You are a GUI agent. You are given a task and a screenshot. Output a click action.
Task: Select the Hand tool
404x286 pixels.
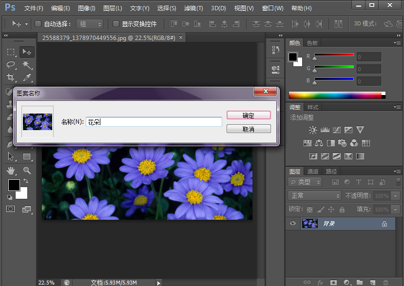pyautogui.click(x=11, y=171)
